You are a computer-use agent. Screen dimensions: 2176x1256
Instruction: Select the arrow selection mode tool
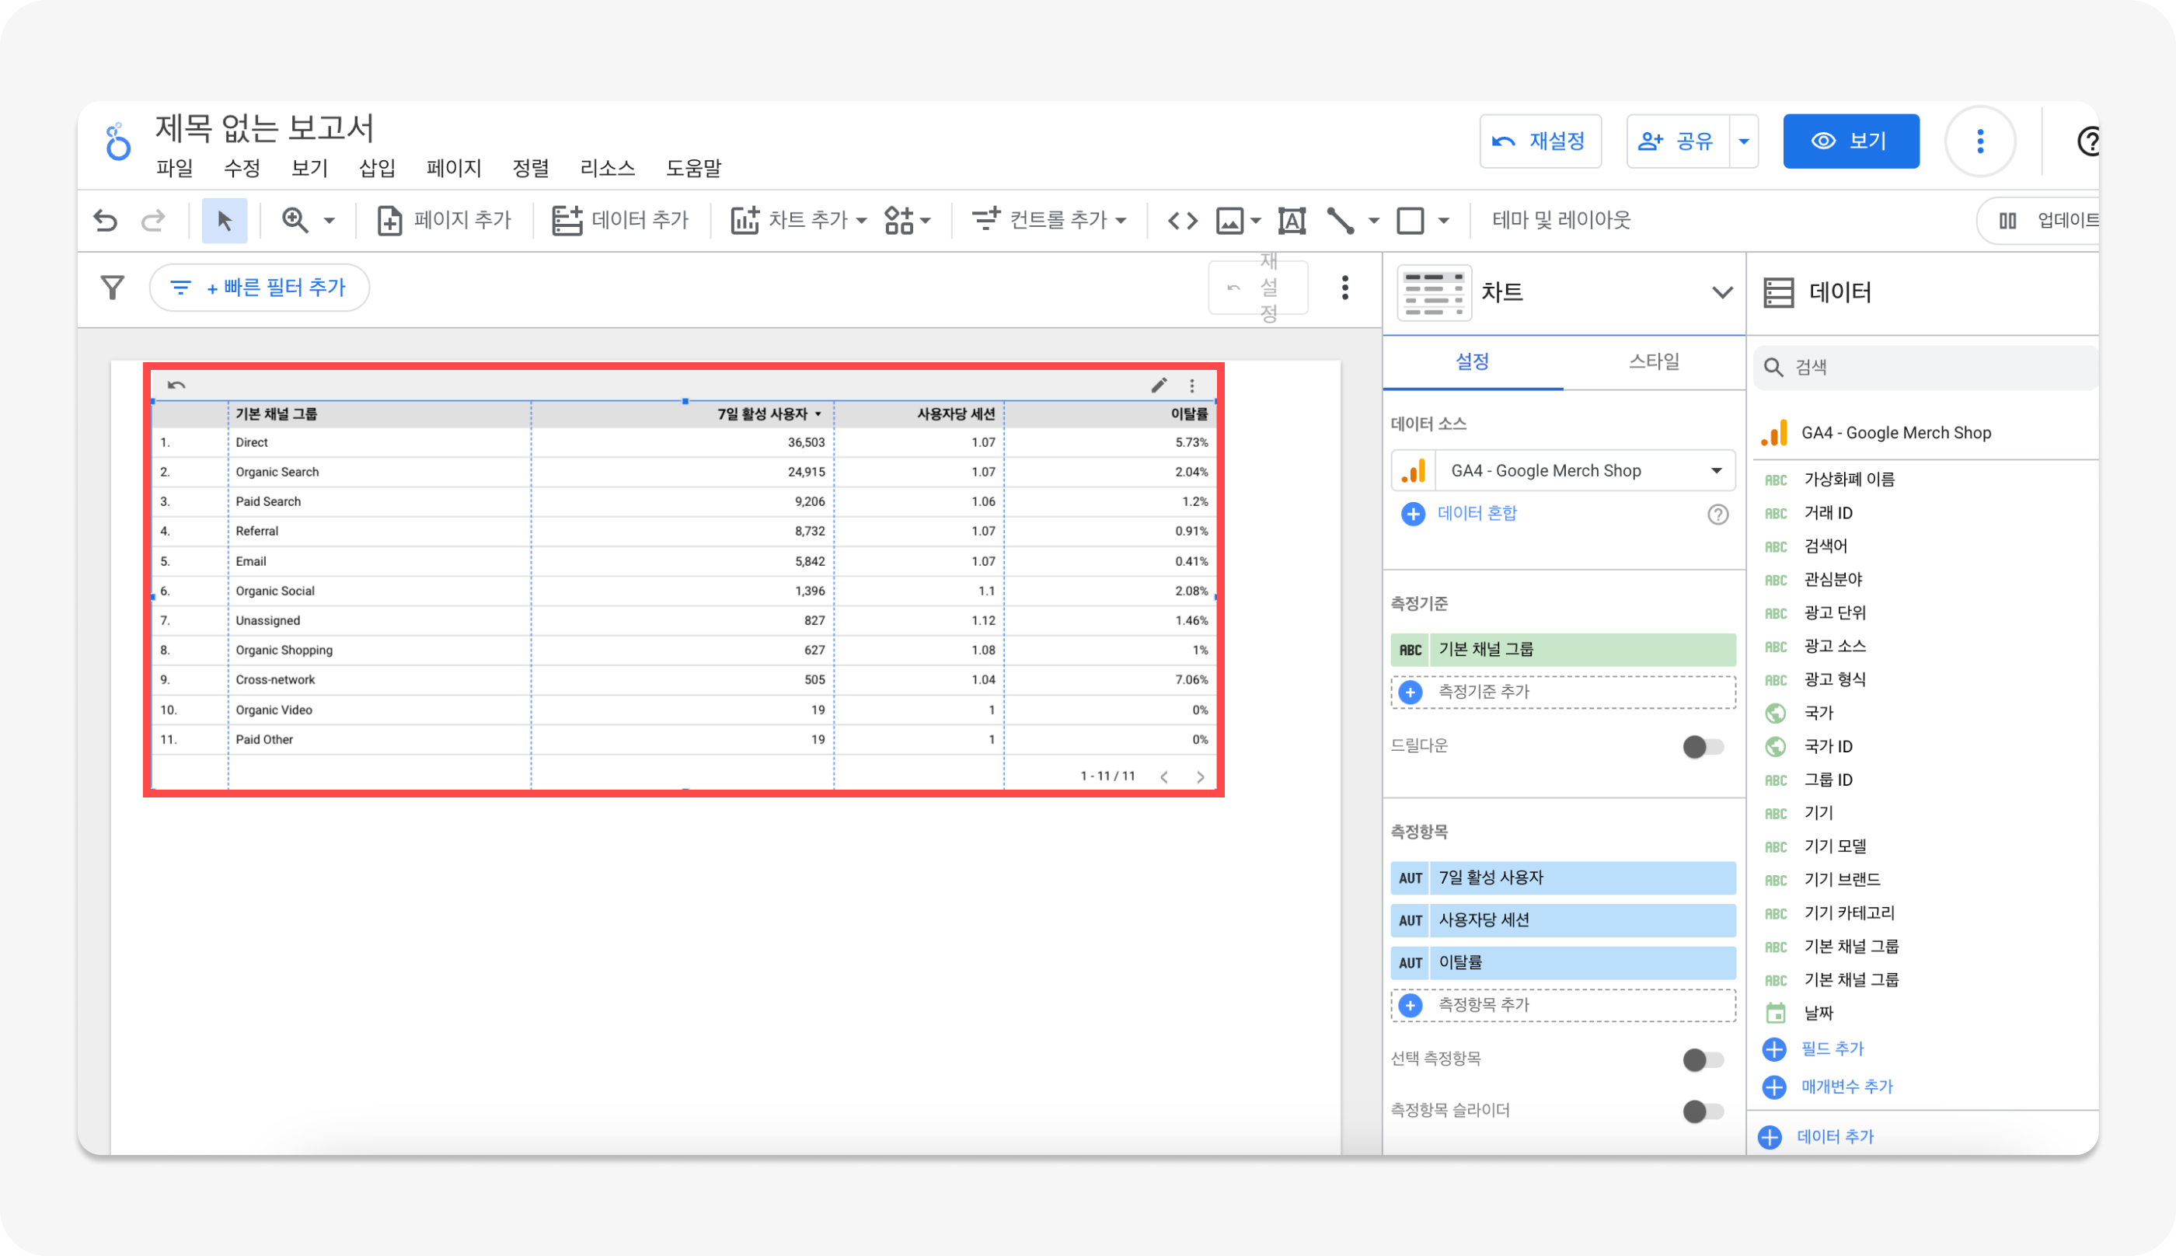pyautogui.click(x=225, y=221)
